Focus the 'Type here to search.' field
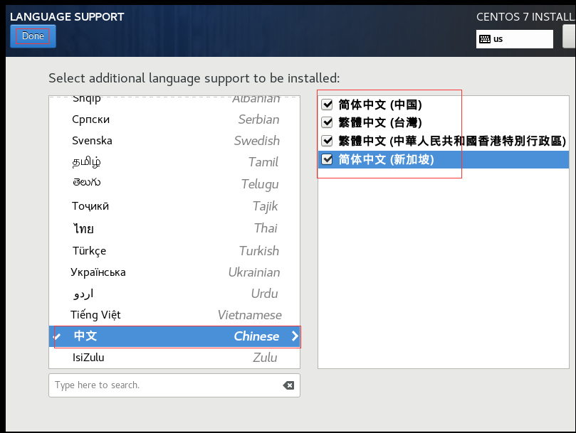Image resolution: width=576 pixels, height=433 pixels. 174,385
